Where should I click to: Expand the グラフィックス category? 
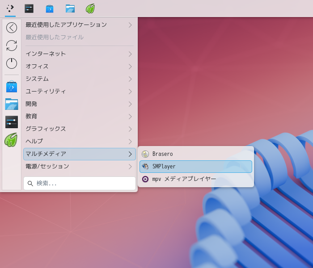80,129
